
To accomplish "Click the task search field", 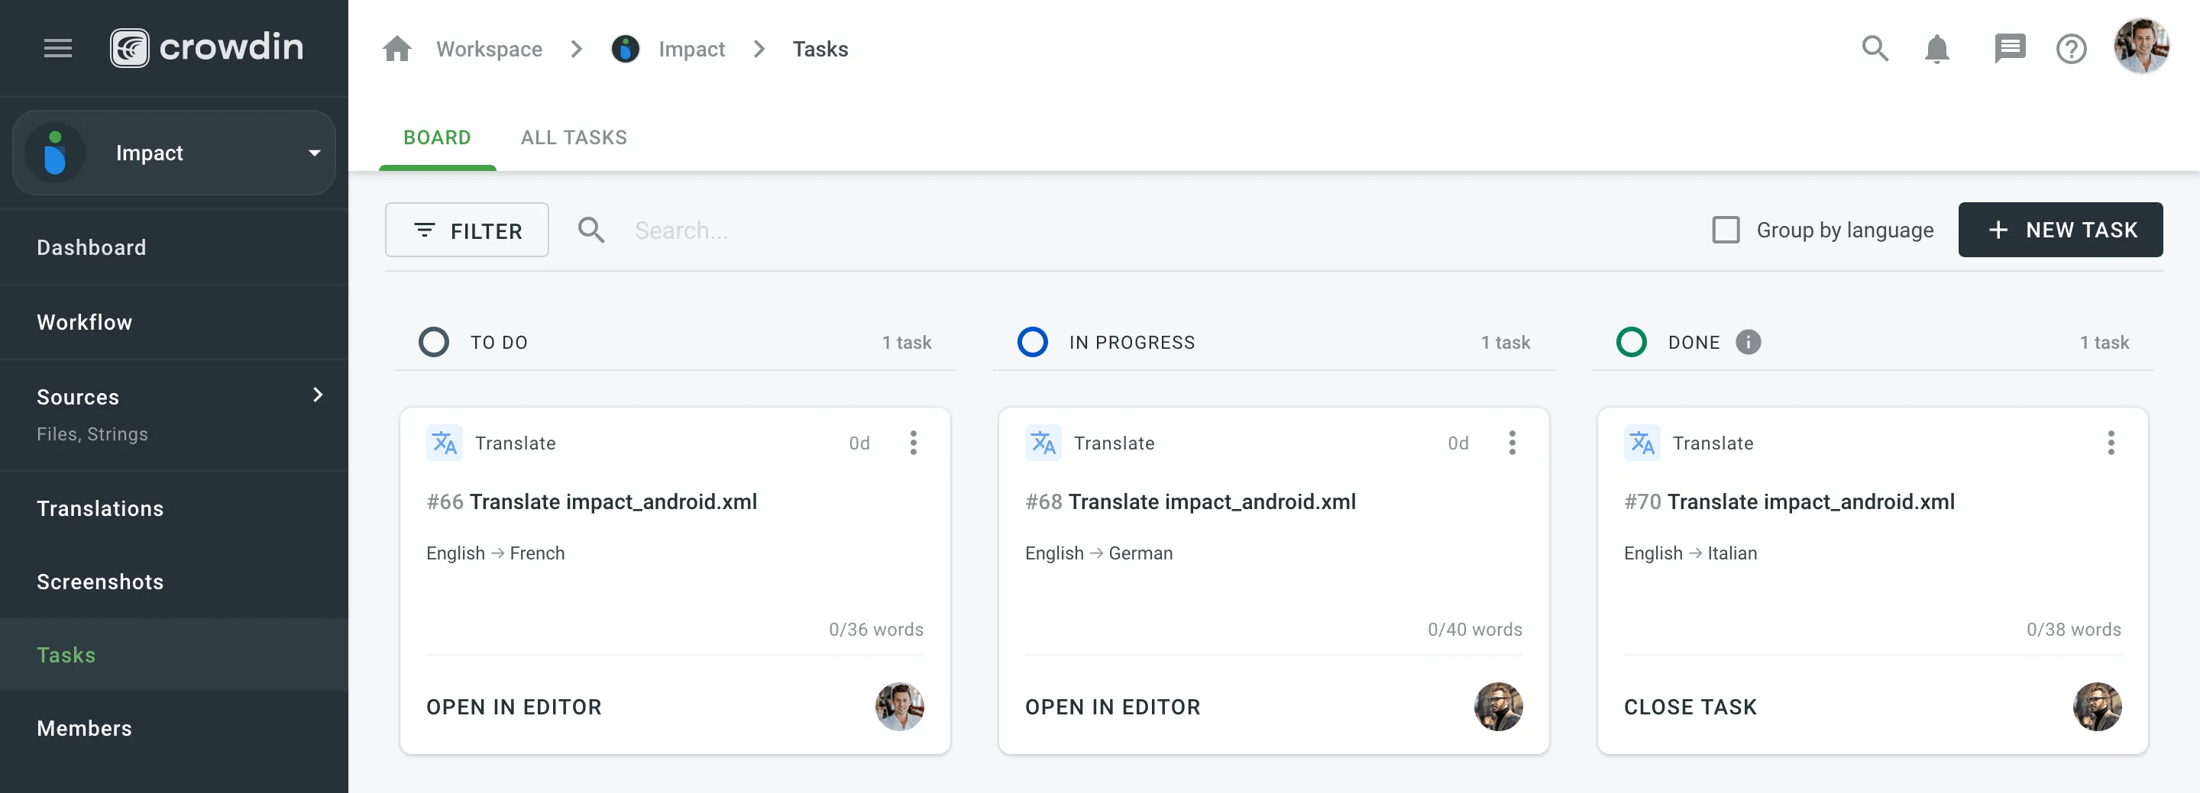I will click(768, 230).
